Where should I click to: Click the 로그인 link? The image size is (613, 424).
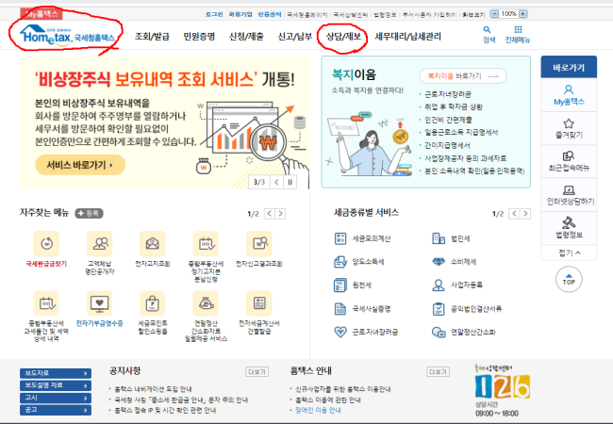click(214, 14)
